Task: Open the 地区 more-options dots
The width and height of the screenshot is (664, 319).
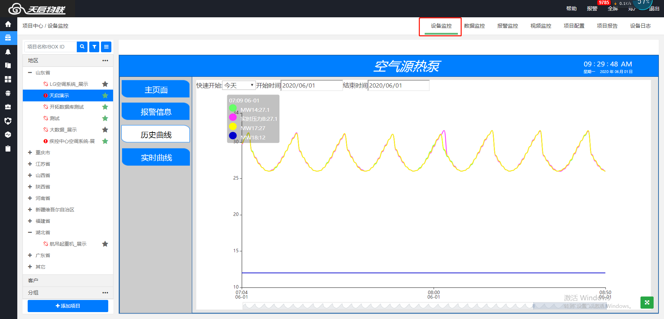Action: [105, 61]
